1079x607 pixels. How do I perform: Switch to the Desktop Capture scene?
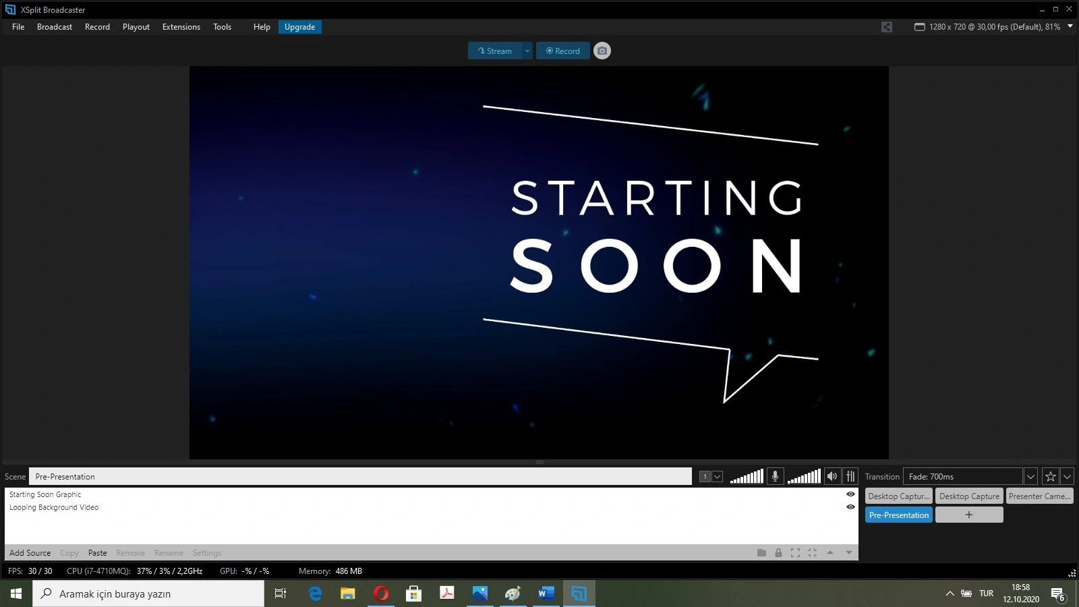point(969,496)
